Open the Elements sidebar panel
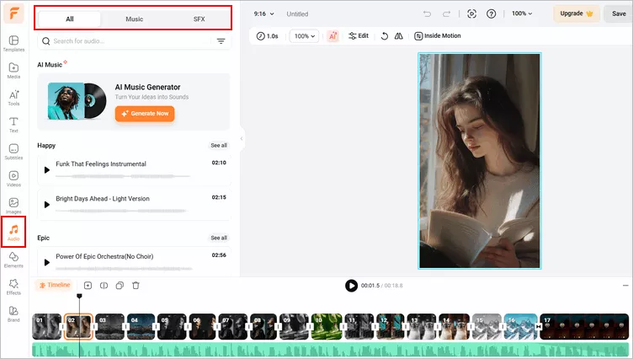 [x=13, y=260]
